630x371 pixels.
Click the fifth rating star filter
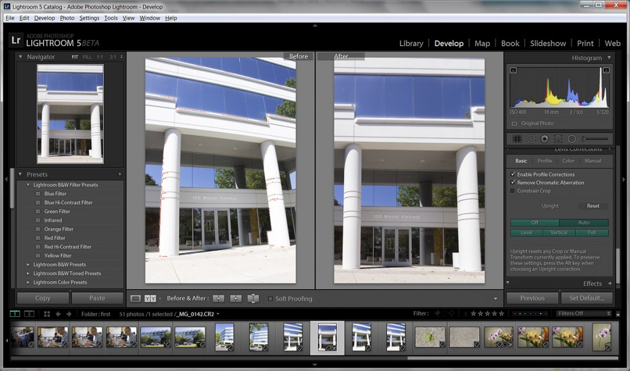coord(501,314)
